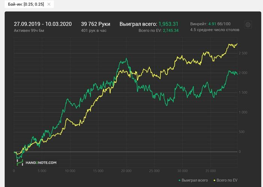Click the 10 000 x-axis label
Viewport: 263px width, 187px height.
pos(70,171)
